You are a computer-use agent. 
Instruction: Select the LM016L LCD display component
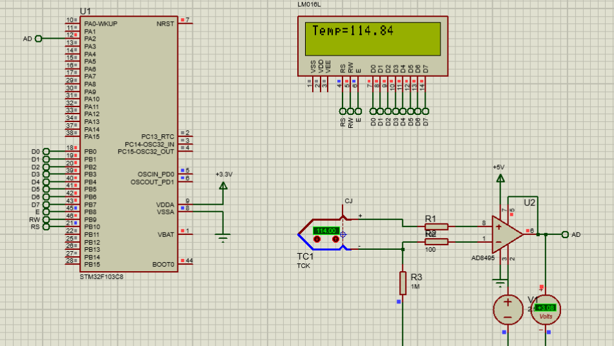coord(373,46)
